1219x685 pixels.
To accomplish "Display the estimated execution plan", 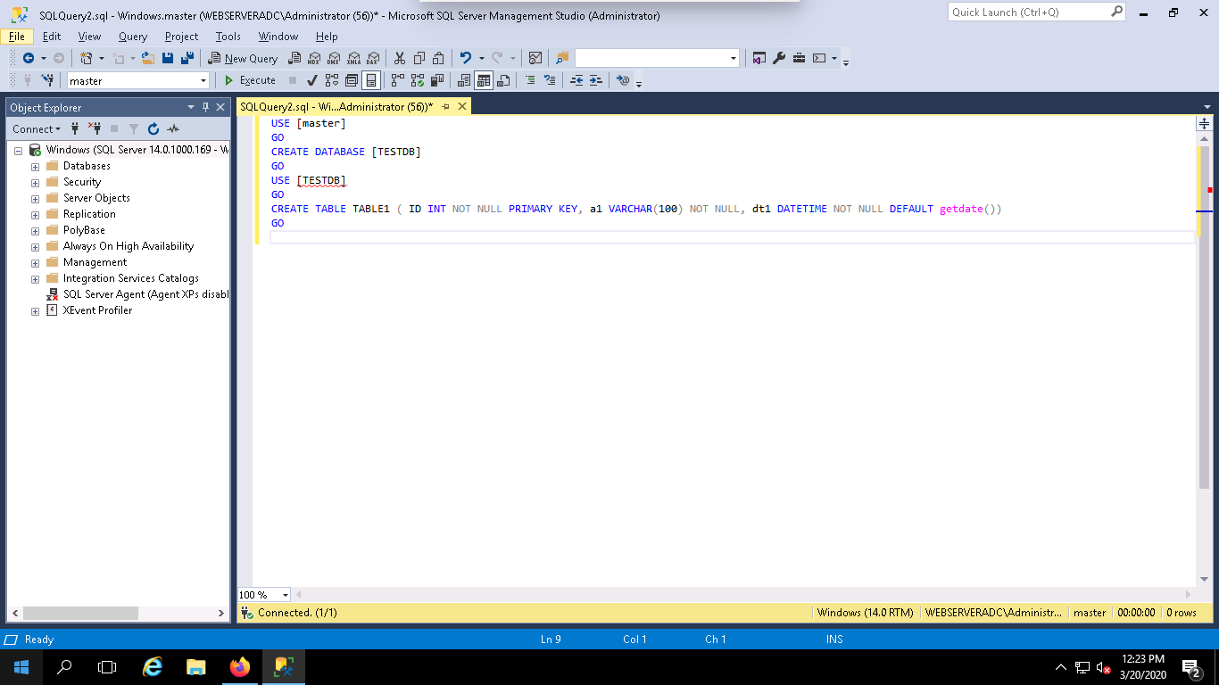I will tap(332, 80).
